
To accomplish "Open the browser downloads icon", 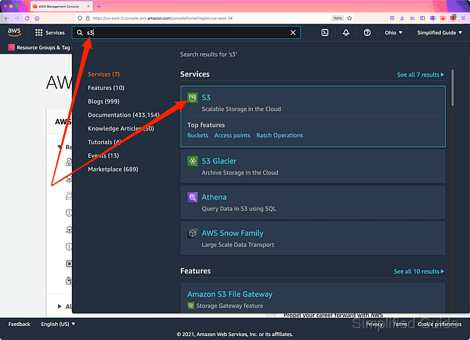I will 402,18.
